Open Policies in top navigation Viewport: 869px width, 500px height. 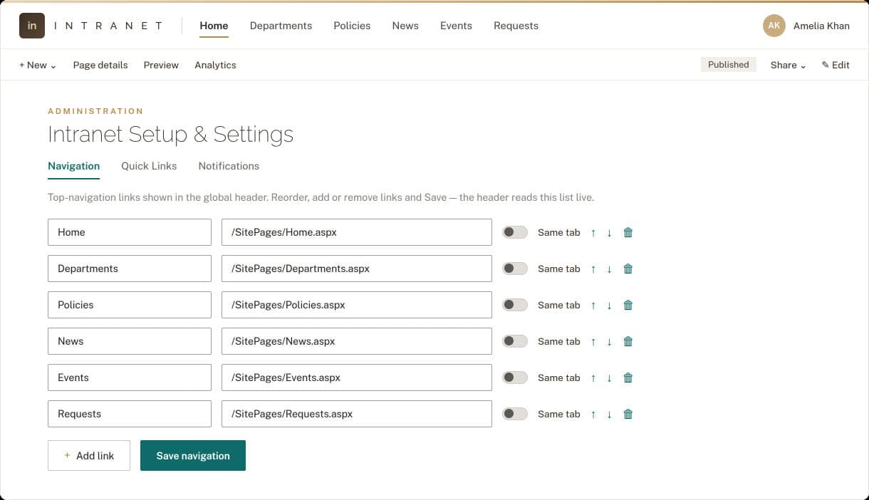click(352, 26)
